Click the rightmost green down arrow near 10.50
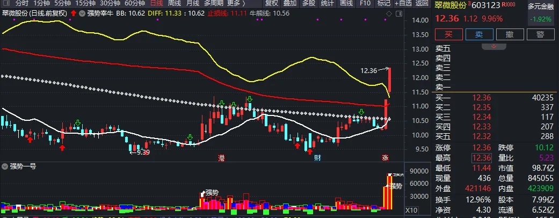Viewport: 559px width, 218px height. [361, 112]
